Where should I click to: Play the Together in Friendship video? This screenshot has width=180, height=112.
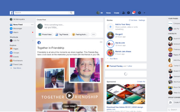[x=69, y=95]
